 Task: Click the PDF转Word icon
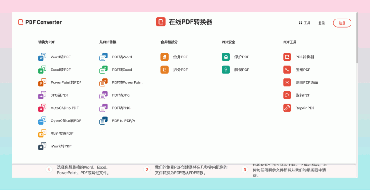pyautogui.click(x=104, y=57)
